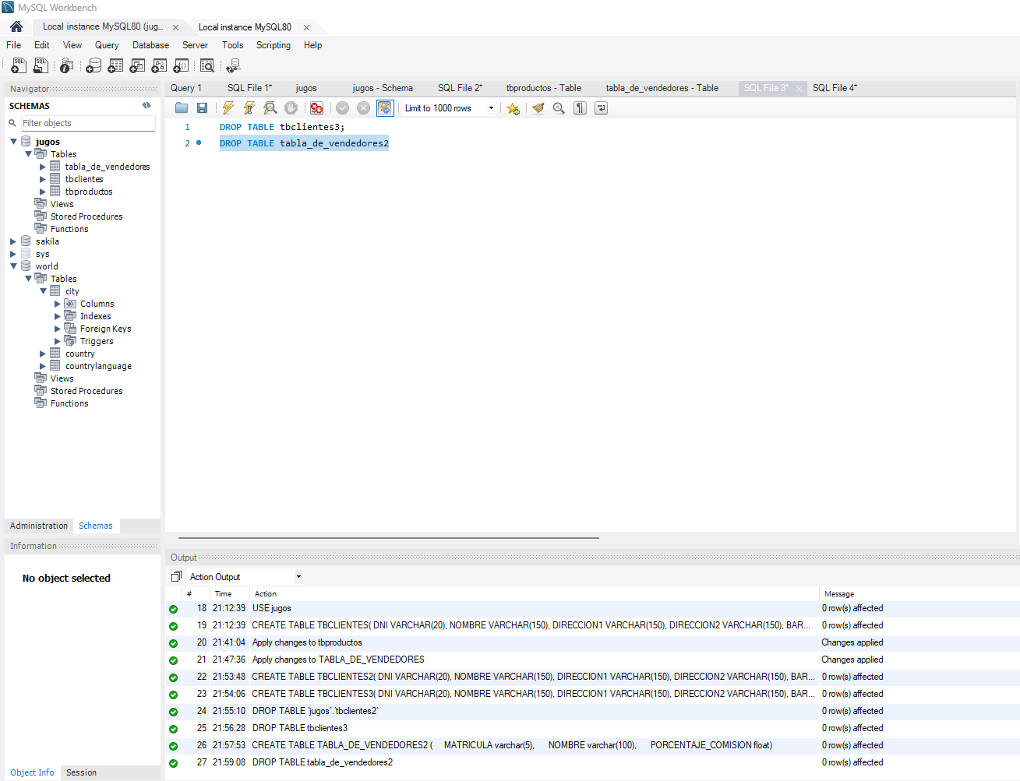This screenshot has width=1020, height=781.
Task: Click the Filter objects search field
Action: pyautogui.click(x=87, y=123)
